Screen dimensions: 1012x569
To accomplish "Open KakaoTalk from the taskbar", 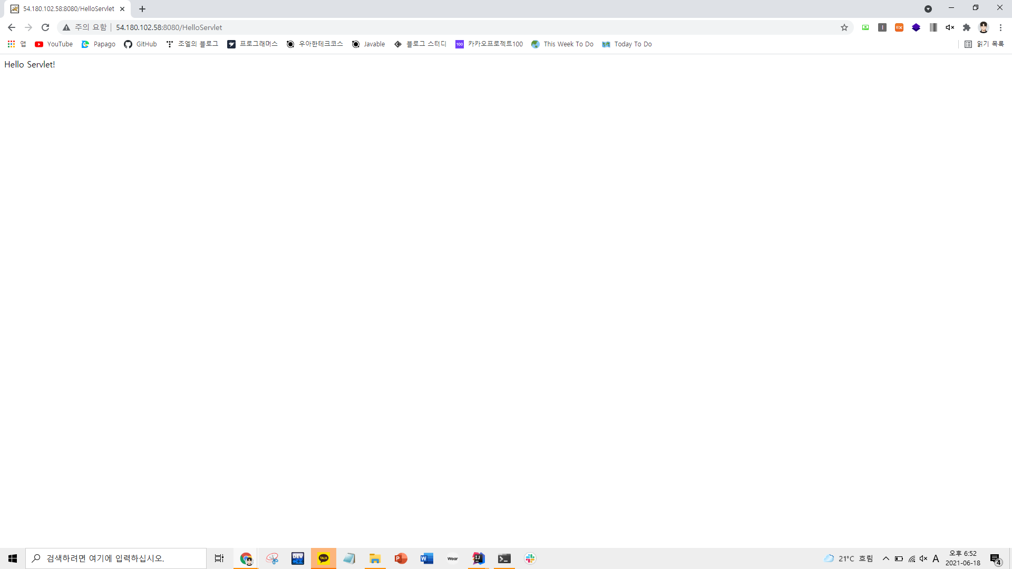I will pos(324,558).
